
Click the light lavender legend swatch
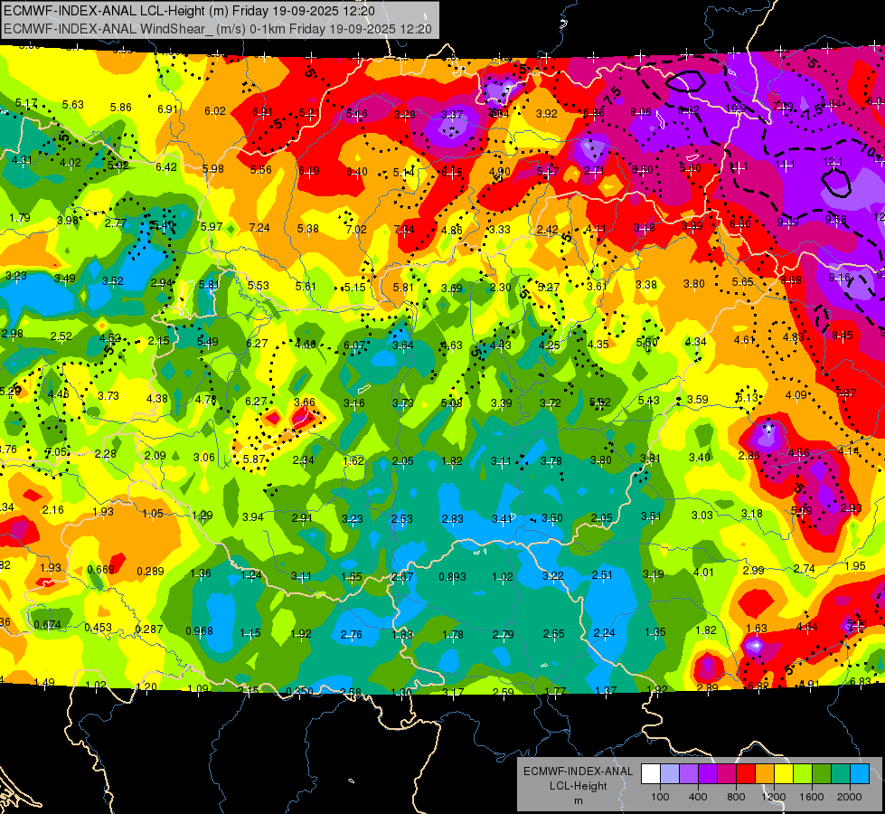(x=670, y=774)
